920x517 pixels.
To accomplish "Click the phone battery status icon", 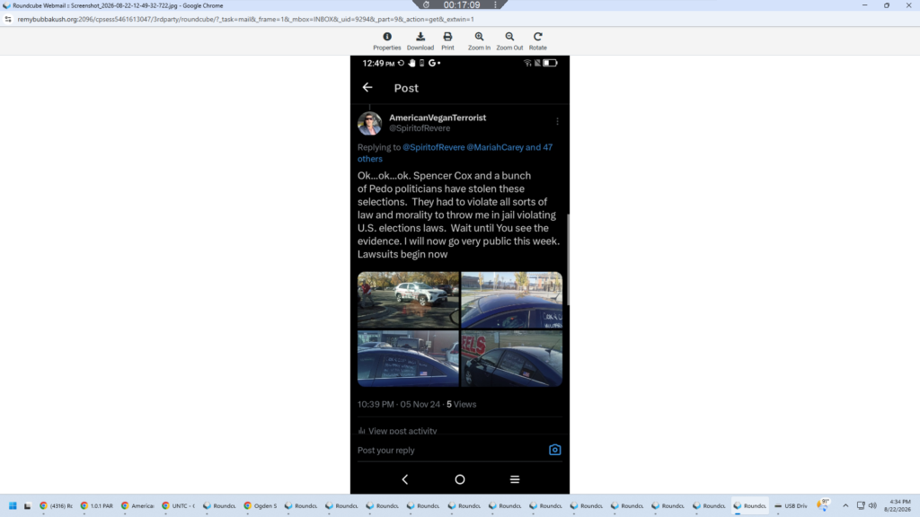I will click(x=550, y=63).
